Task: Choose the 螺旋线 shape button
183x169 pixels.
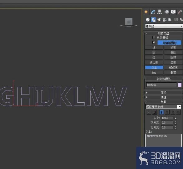Action: pyautogui.click(x=173, y=68)
